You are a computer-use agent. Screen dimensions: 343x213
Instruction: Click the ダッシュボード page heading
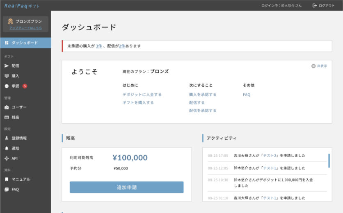tap(89, 27)
